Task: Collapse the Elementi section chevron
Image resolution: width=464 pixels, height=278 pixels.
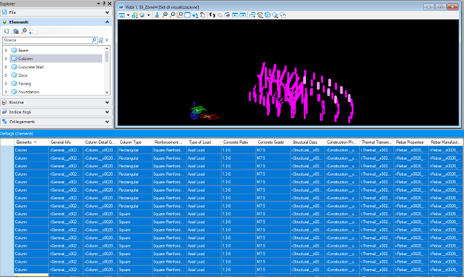Action: [107, 22]
